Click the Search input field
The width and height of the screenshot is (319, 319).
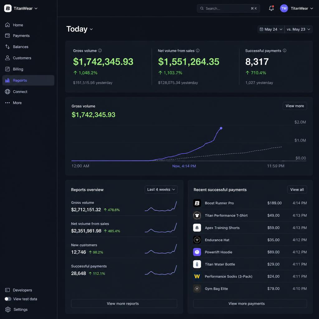[x=228, y=8]
